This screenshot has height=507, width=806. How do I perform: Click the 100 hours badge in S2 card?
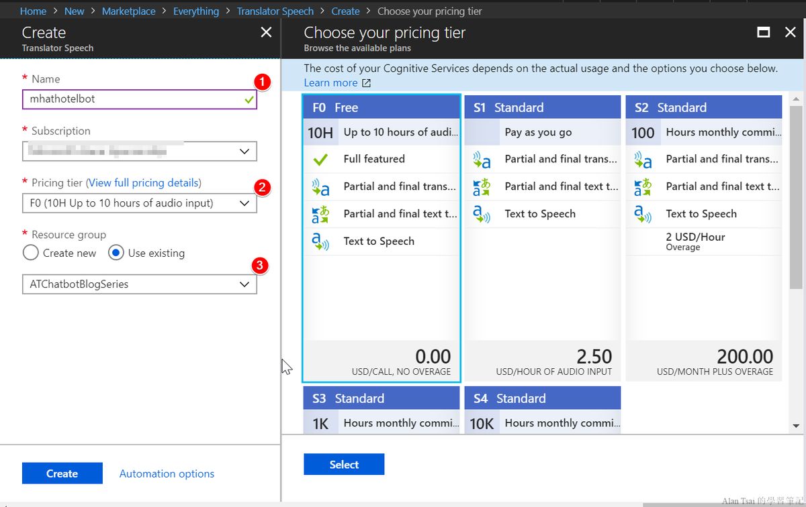coord(643,133)
